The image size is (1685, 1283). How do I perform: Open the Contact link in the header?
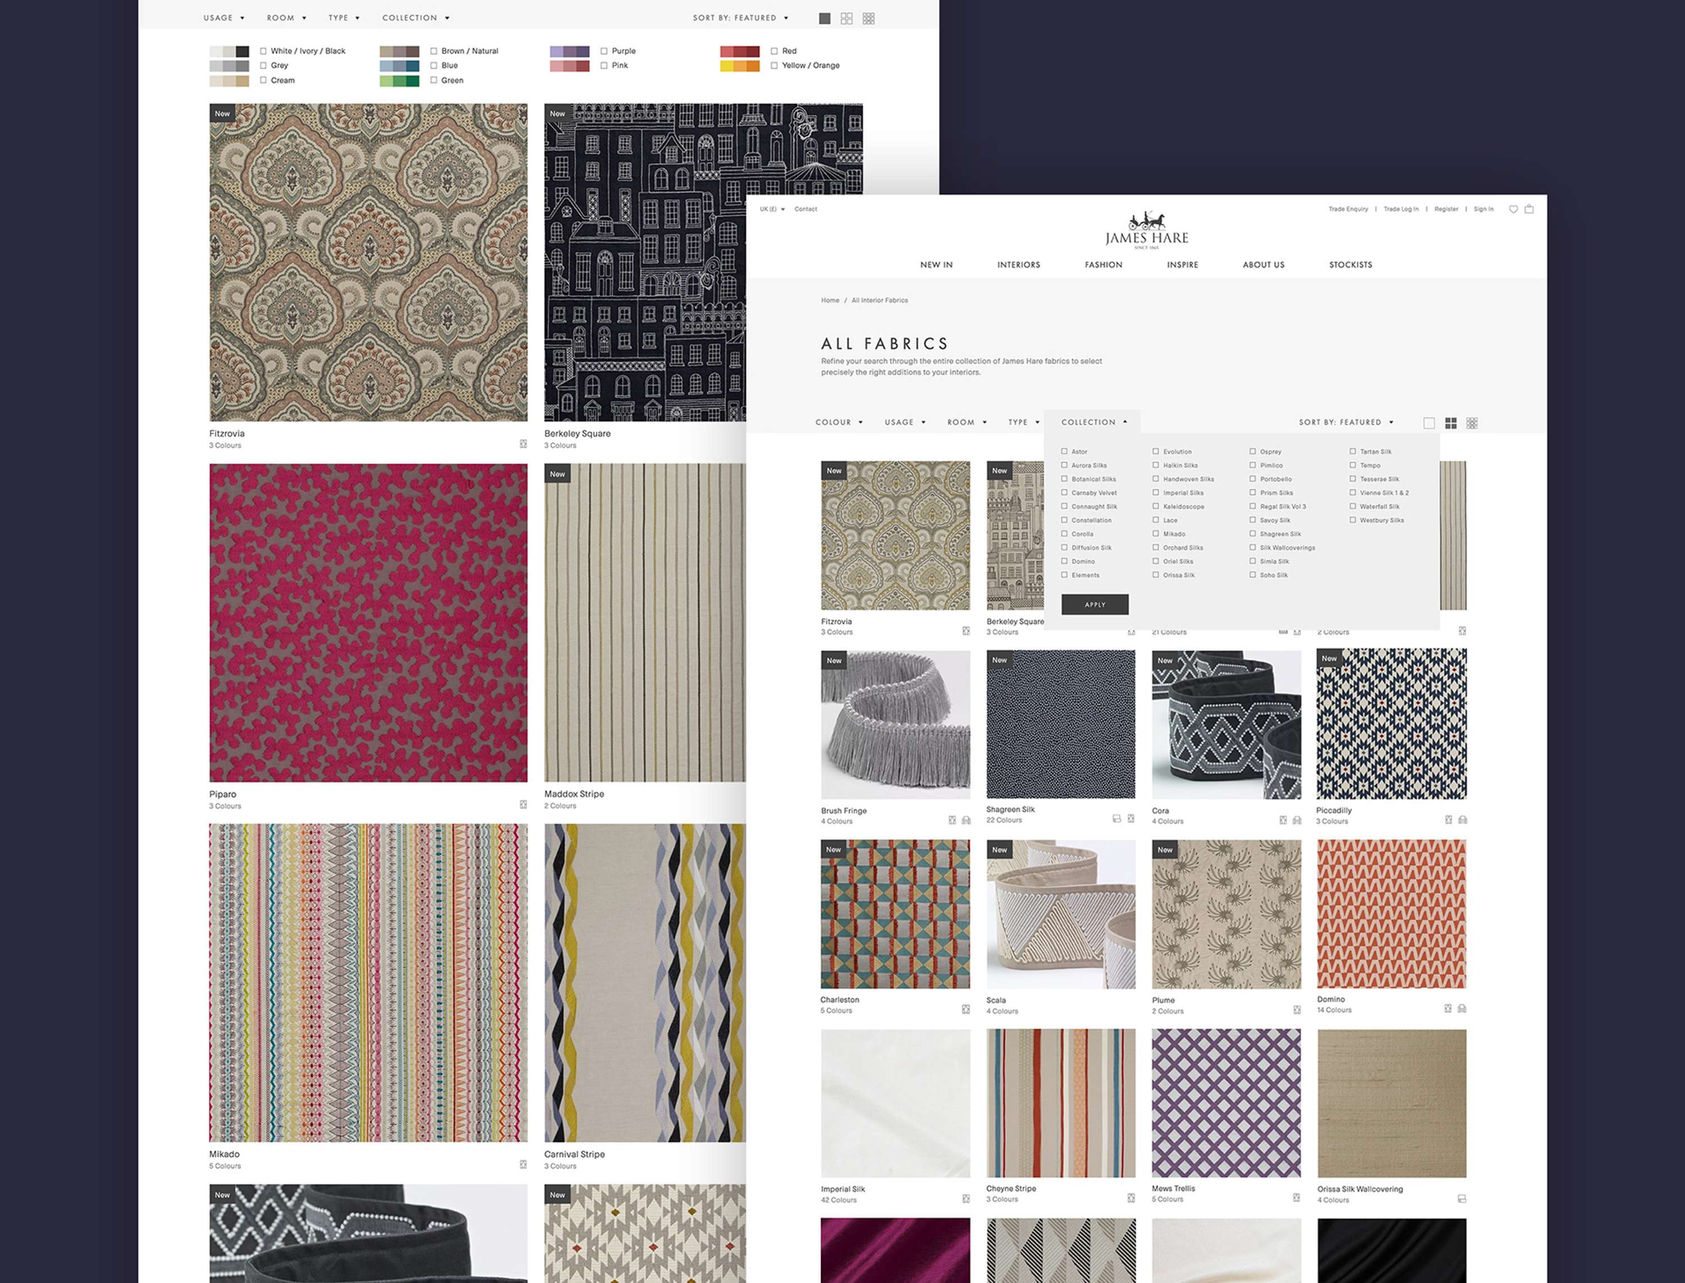pyautogui.click(x=805, y=210)
